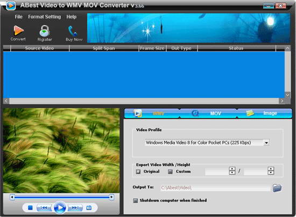296x217 pixels.
Task: Decrease export video width value
Action: point(232,173)
